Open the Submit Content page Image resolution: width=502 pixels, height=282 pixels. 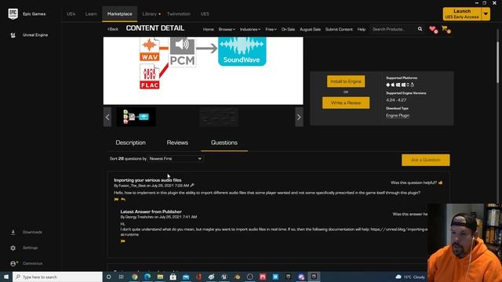pyautogui.click(x=339, y=30)
